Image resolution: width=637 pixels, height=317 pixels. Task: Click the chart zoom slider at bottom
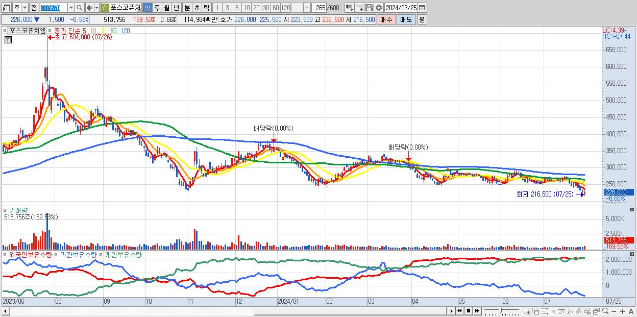tap(502, 311)
